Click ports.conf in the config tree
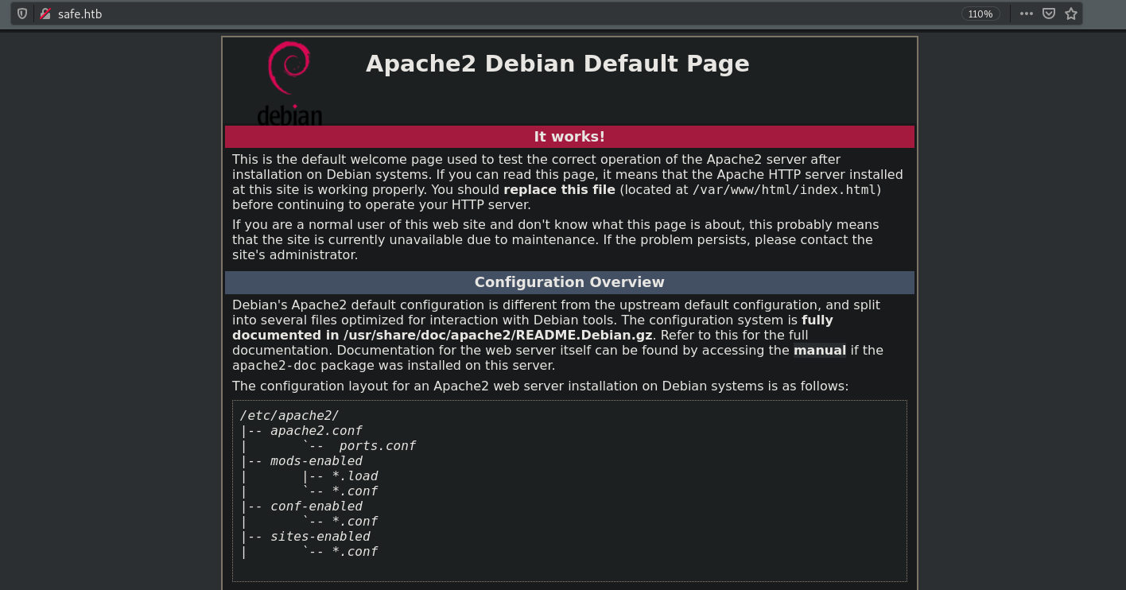The image size is (1126, 590). tap(377, 446)
